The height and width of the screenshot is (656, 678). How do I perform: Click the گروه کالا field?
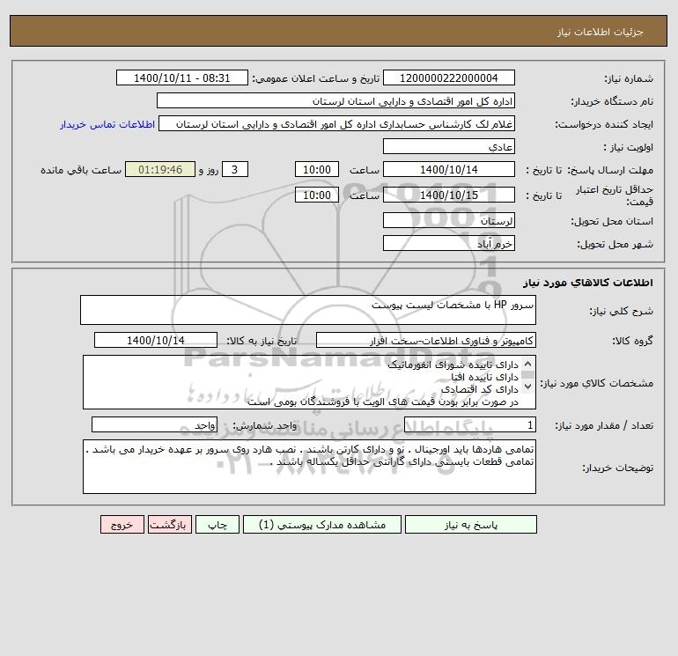426,340
